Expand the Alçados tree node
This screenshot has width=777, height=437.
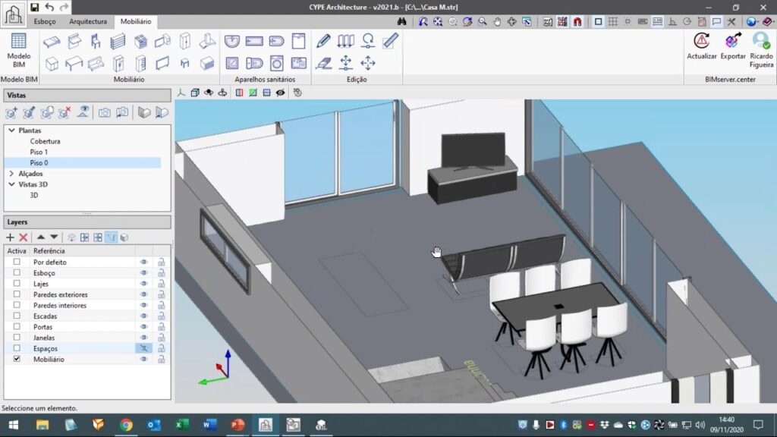[11, 174]
